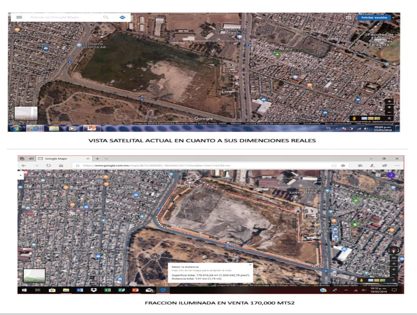Open Action Center notification icon
417x315 pixels.
(x=394, y=290)
